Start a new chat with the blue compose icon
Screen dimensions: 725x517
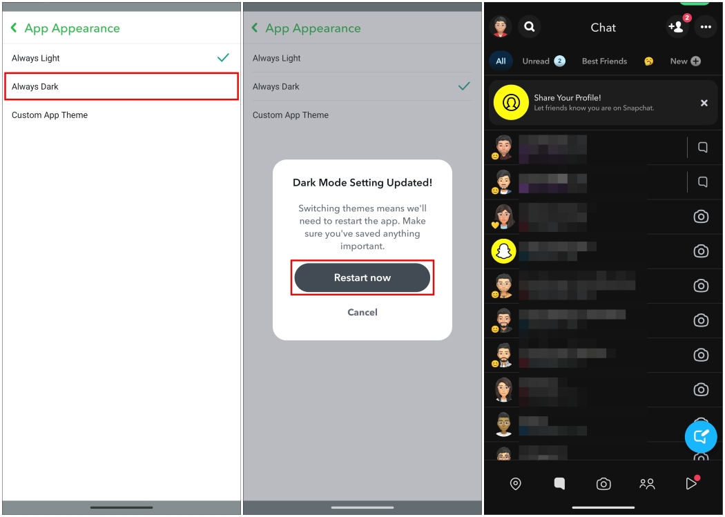click(701, 436)
